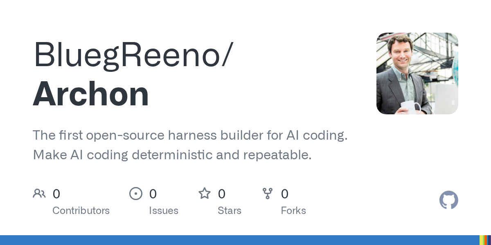The width and height of the screenshot is (491, 245).
Task: Click the Stars outline star icon
Action: point(205,193)
